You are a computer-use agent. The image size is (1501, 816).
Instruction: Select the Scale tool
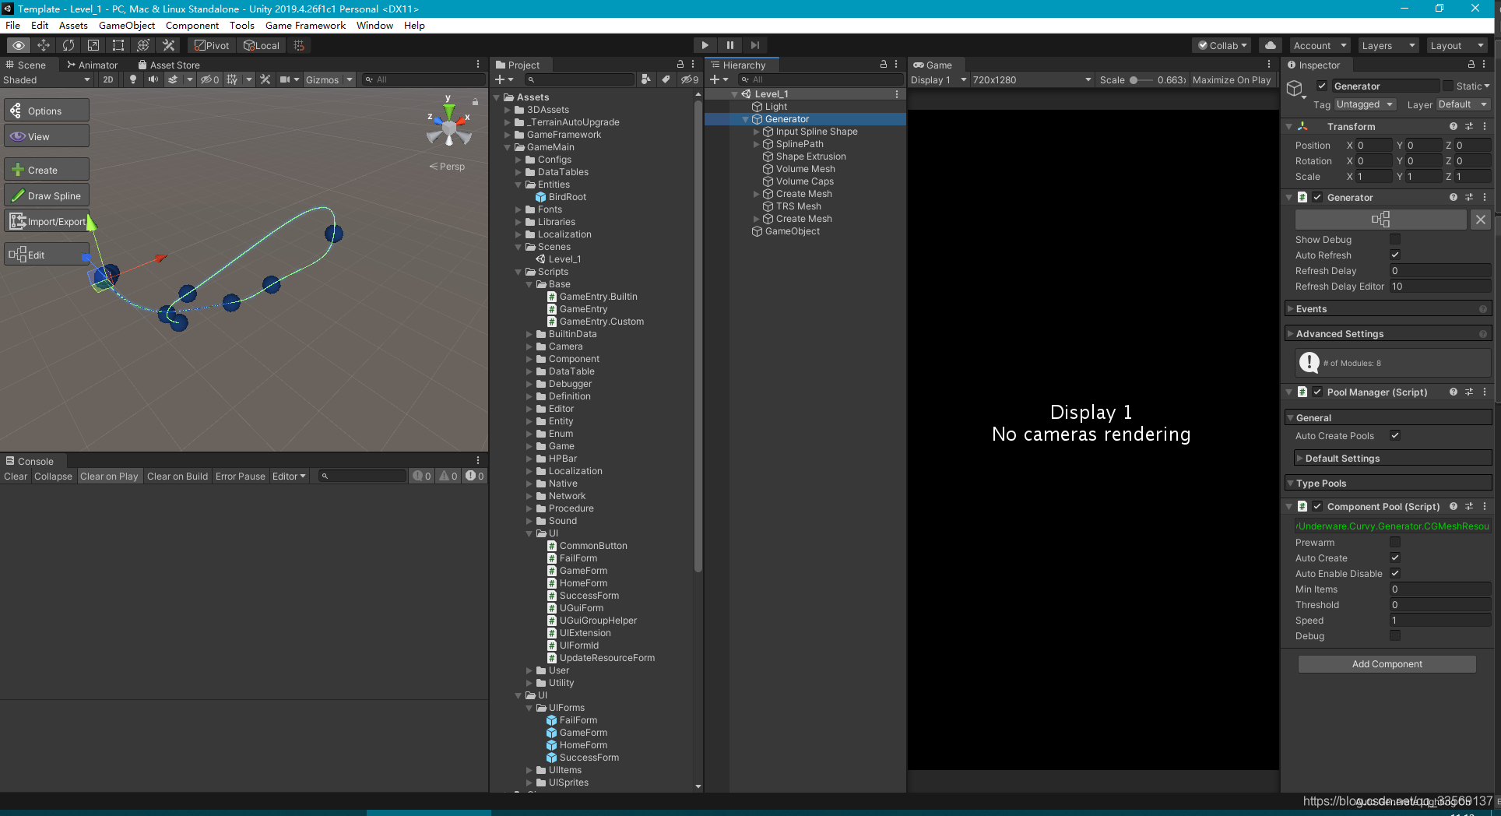93,45
